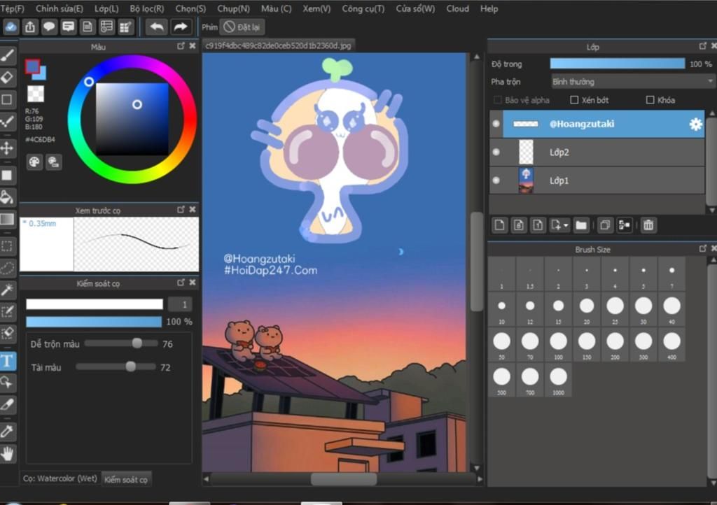Select the Text tool

(7, 361)
